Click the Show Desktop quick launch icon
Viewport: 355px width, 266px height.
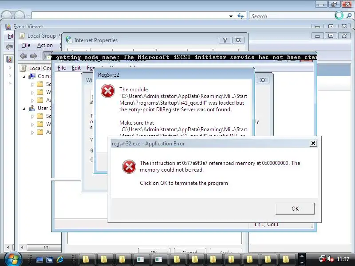[39, 259]
